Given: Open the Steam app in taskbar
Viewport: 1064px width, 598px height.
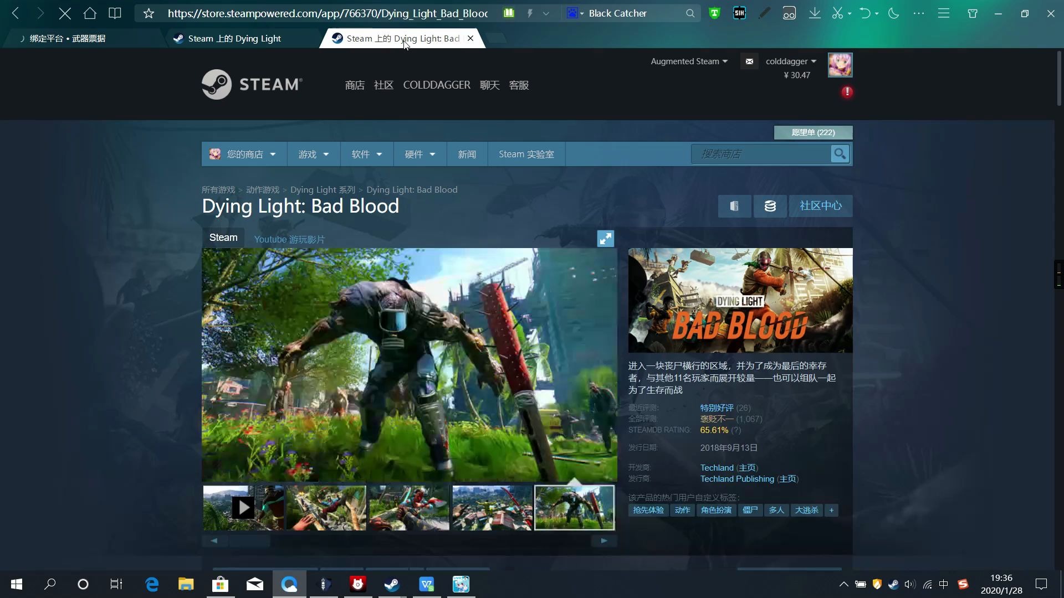Looking at the screenshot, I should point(392,584).
